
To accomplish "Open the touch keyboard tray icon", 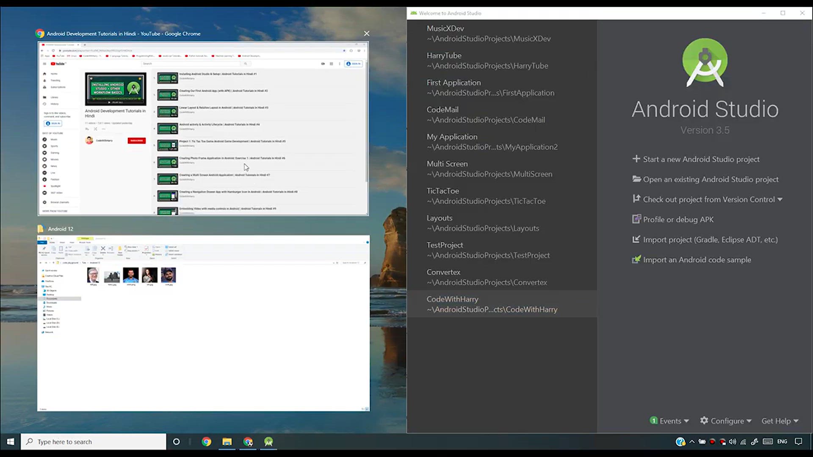I will point(768,441).
